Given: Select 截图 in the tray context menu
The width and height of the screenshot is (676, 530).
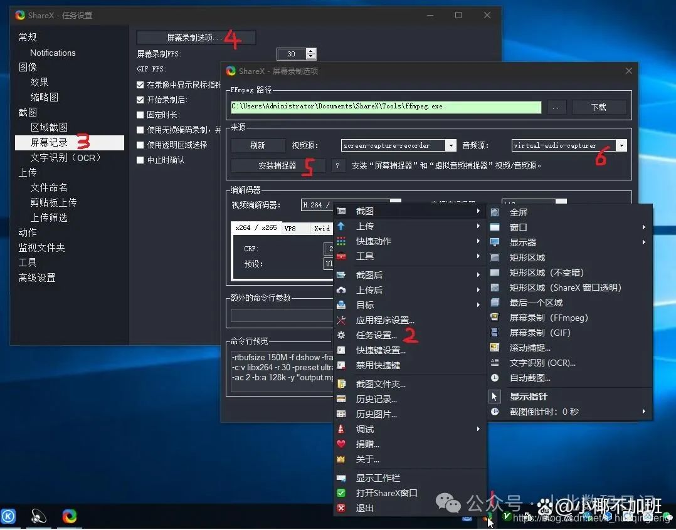Looking at the screenshot, I should pos(409,211).
